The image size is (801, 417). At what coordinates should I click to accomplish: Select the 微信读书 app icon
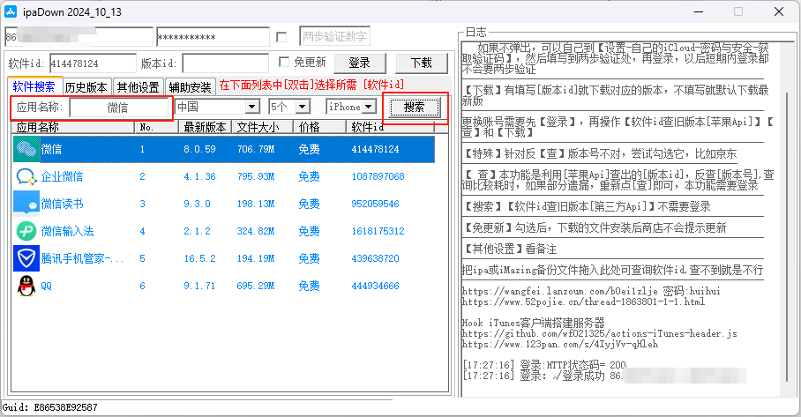(x=26, y=204)
